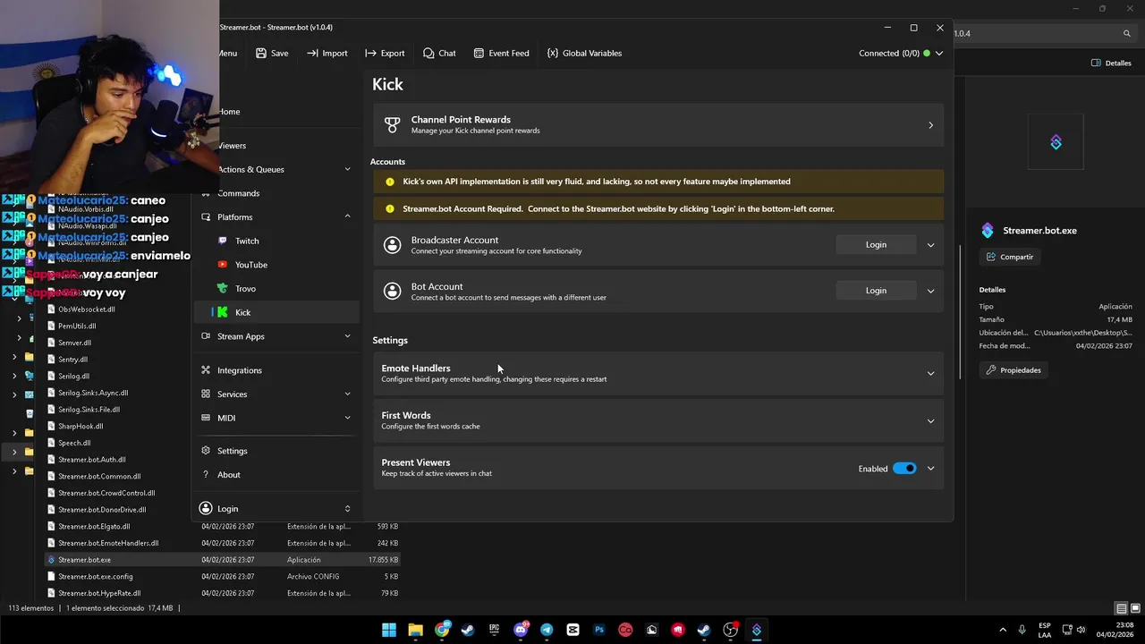Click the Trovo icon in sidebar
1145x644 pixels.
[223, 288]
